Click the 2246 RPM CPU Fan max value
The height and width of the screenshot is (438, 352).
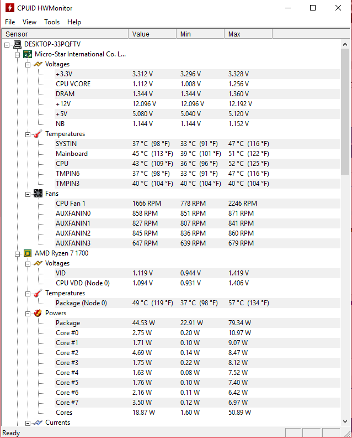click(243, 204)
